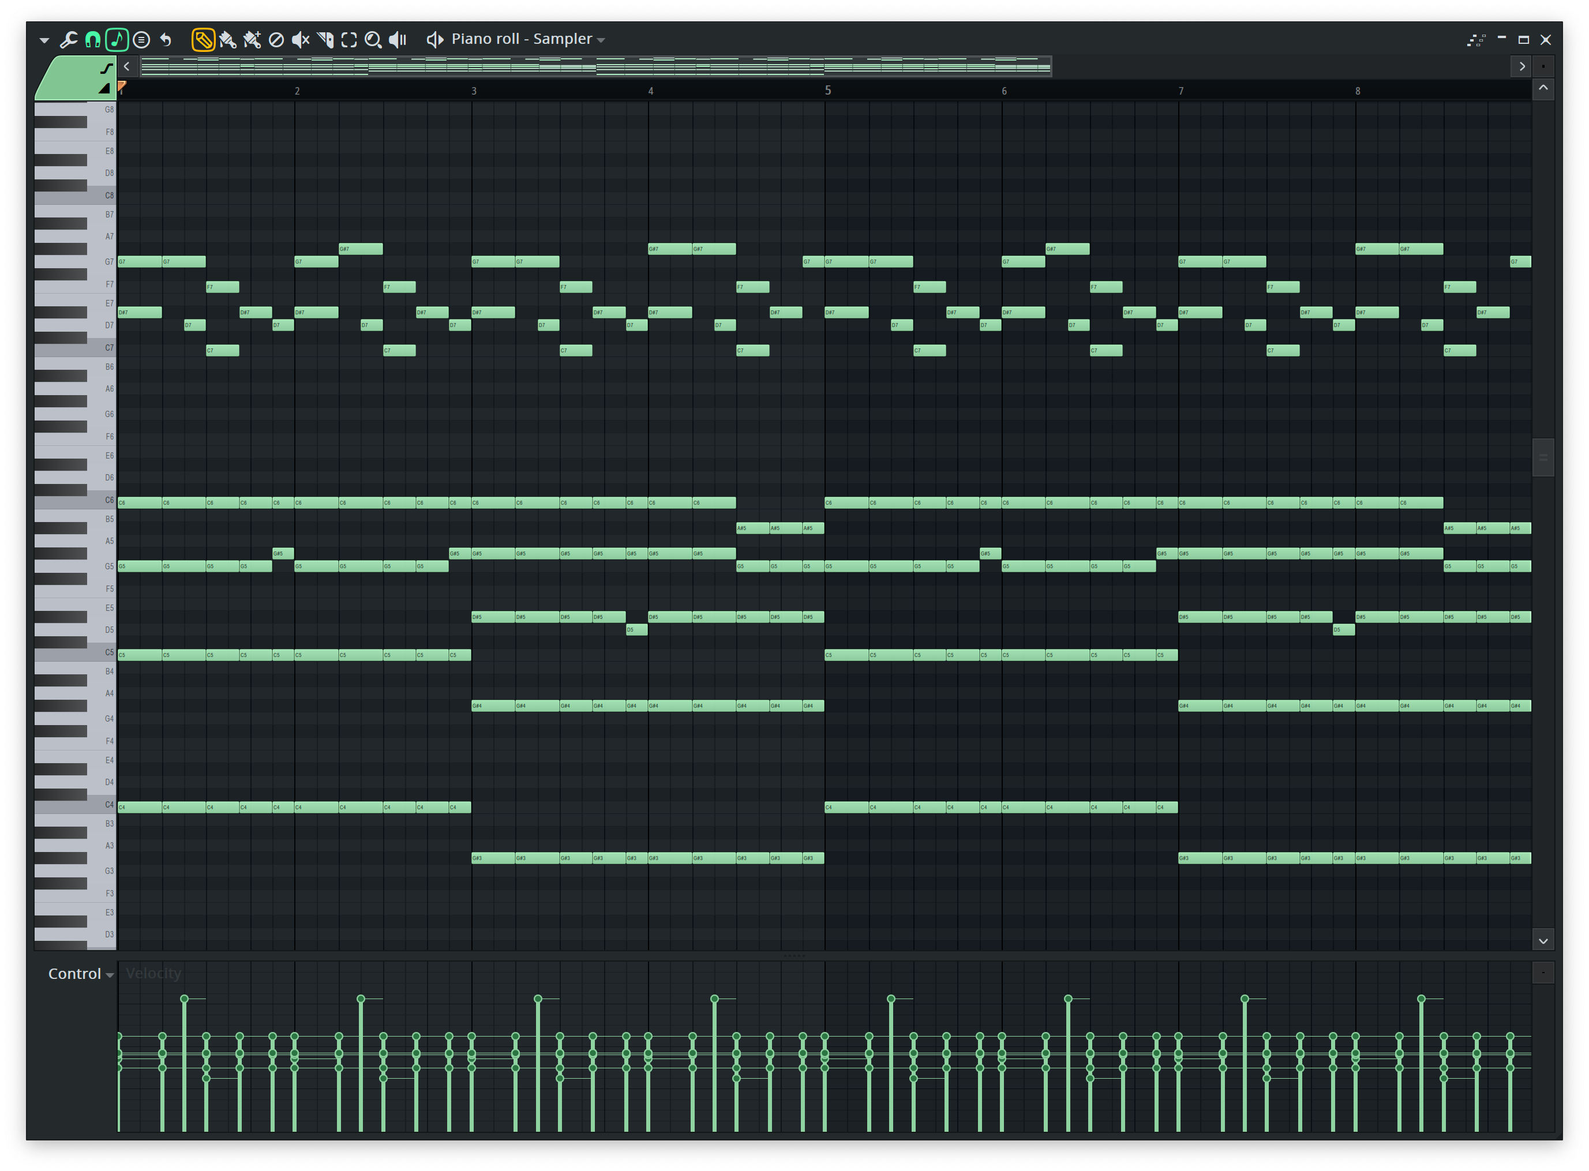Open piano roll main menu arrow
This screenshot has height=1171, width=1589.
[x=44, y=40]
